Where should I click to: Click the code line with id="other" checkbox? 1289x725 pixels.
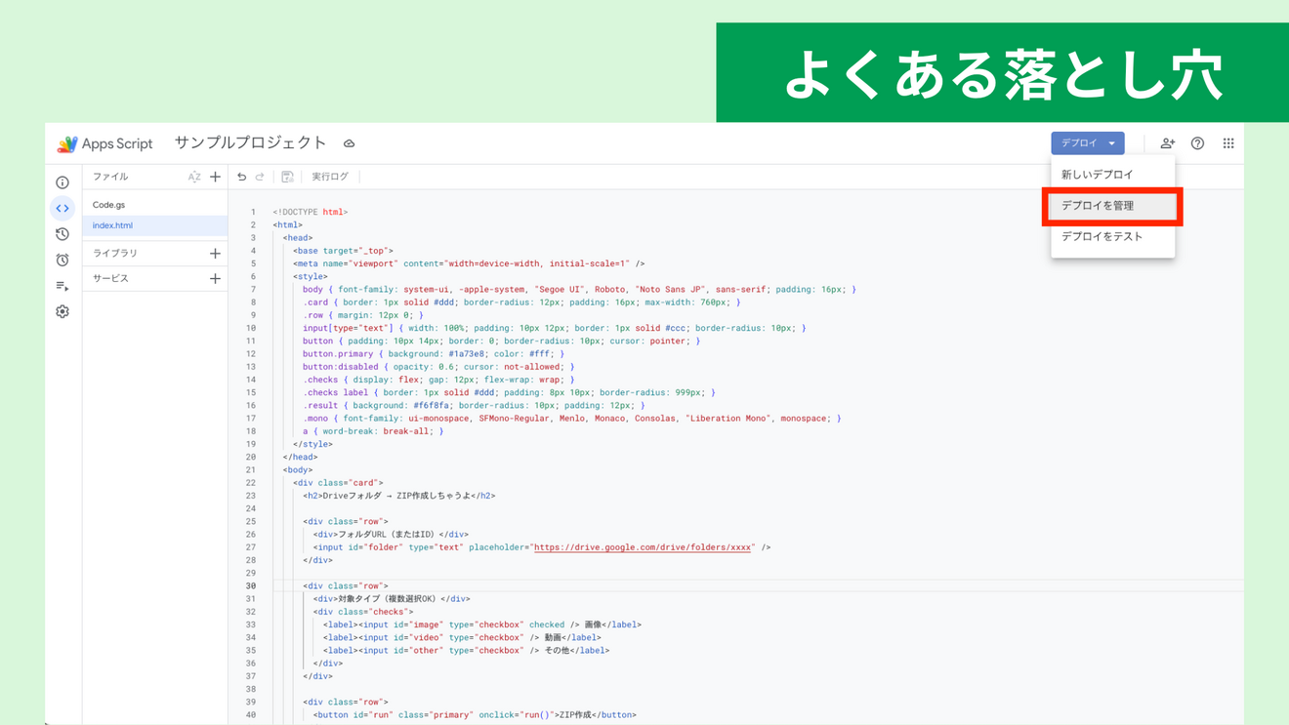tap(466, 650)
